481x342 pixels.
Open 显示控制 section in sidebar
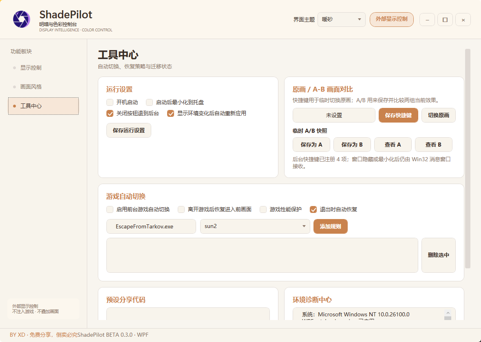pos(43,68)
